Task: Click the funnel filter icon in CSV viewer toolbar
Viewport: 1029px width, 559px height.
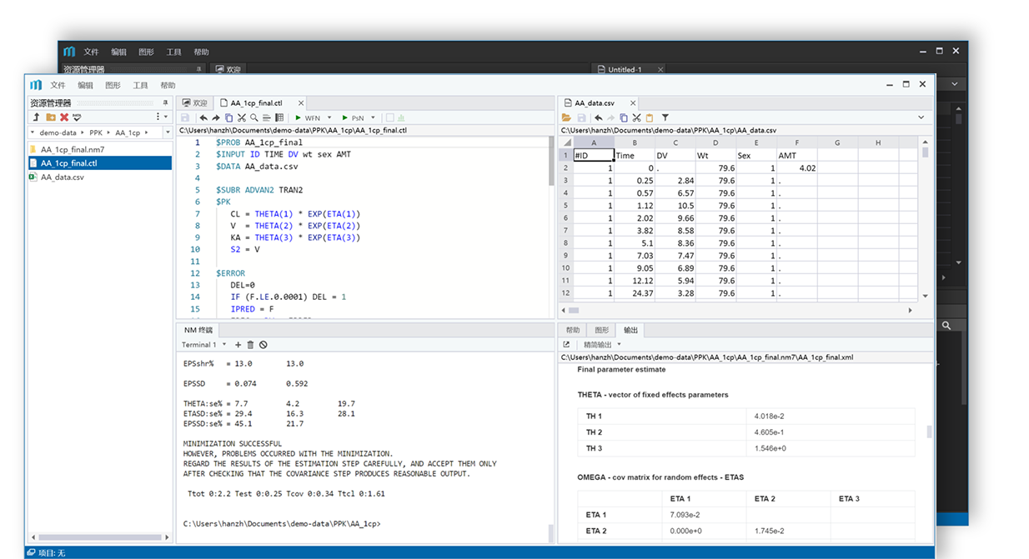Action: coord(665,117)
